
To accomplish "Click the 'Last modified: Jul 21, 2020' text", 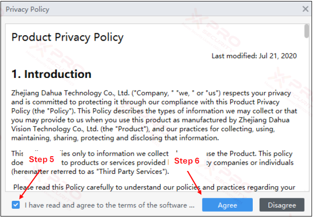I will 254,56.
